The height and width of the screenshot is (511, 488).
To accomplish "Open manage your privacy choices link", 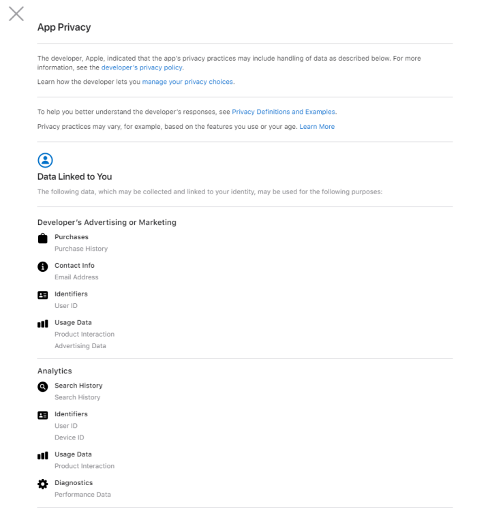I will coord(187,82).
